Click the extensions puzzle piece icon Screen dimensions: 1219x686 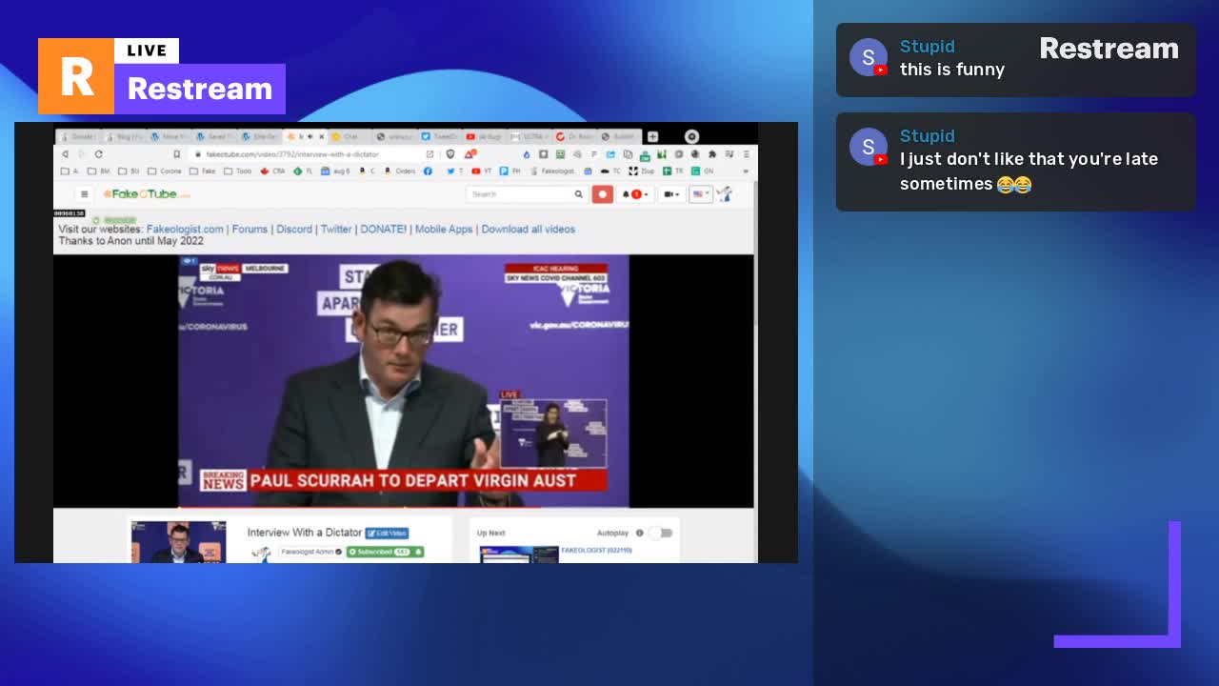pyautogui.click(x=711, y=154)
